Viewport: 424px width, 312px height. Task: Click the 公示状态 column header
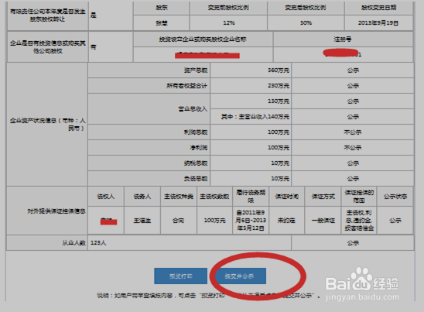[395, 197]
